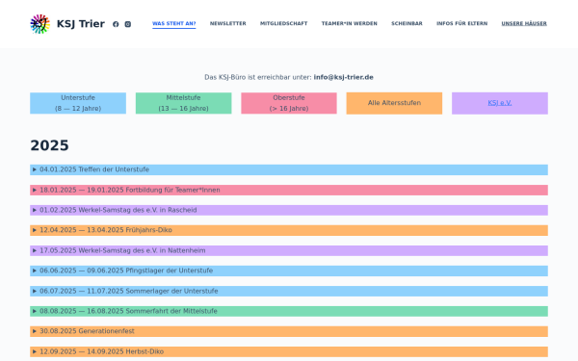Expand the Herbst-Diko event

click(289, 351)
